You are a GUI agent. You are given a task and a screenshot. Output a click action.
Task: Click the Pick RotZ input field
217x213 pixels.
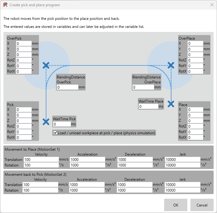24,126
